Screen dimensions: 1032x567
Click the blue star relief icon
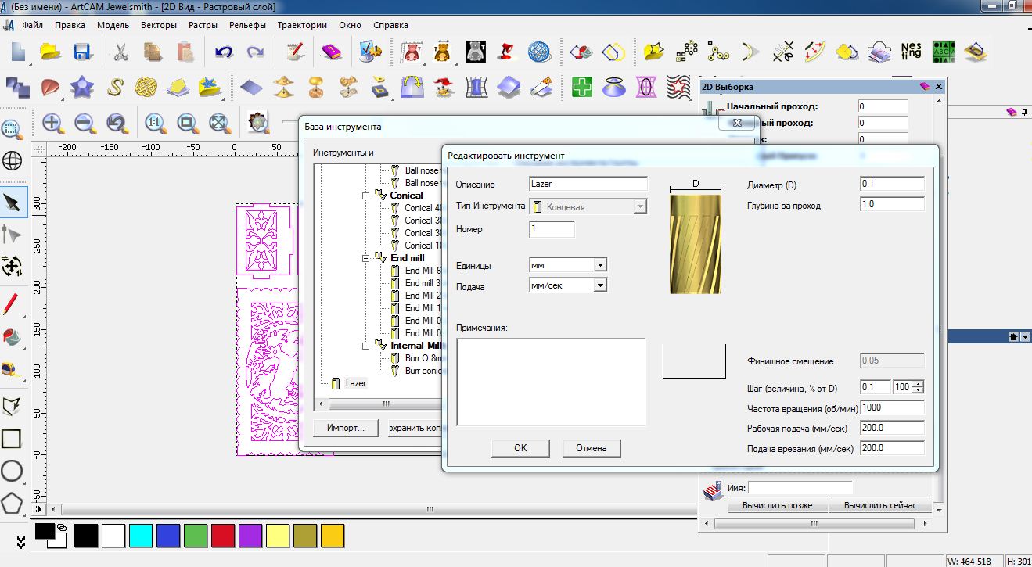pyautogui.click(x=82, y=86)
